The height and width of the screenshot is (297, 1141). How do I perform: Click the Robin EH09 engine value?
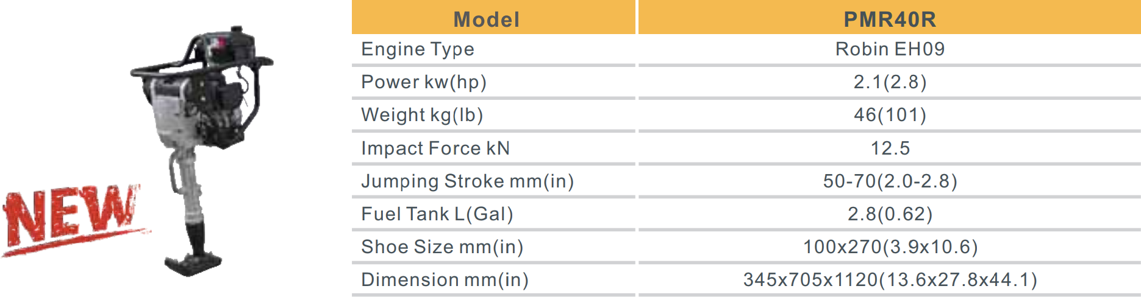(x=889, y=49)
